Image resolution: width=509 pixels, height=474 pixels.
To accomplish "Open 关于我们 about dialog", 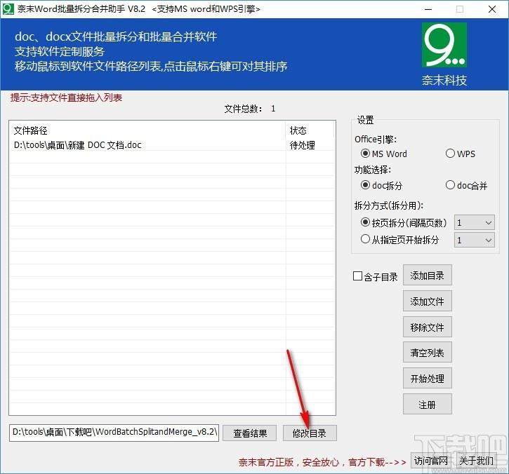I will 476,461.
